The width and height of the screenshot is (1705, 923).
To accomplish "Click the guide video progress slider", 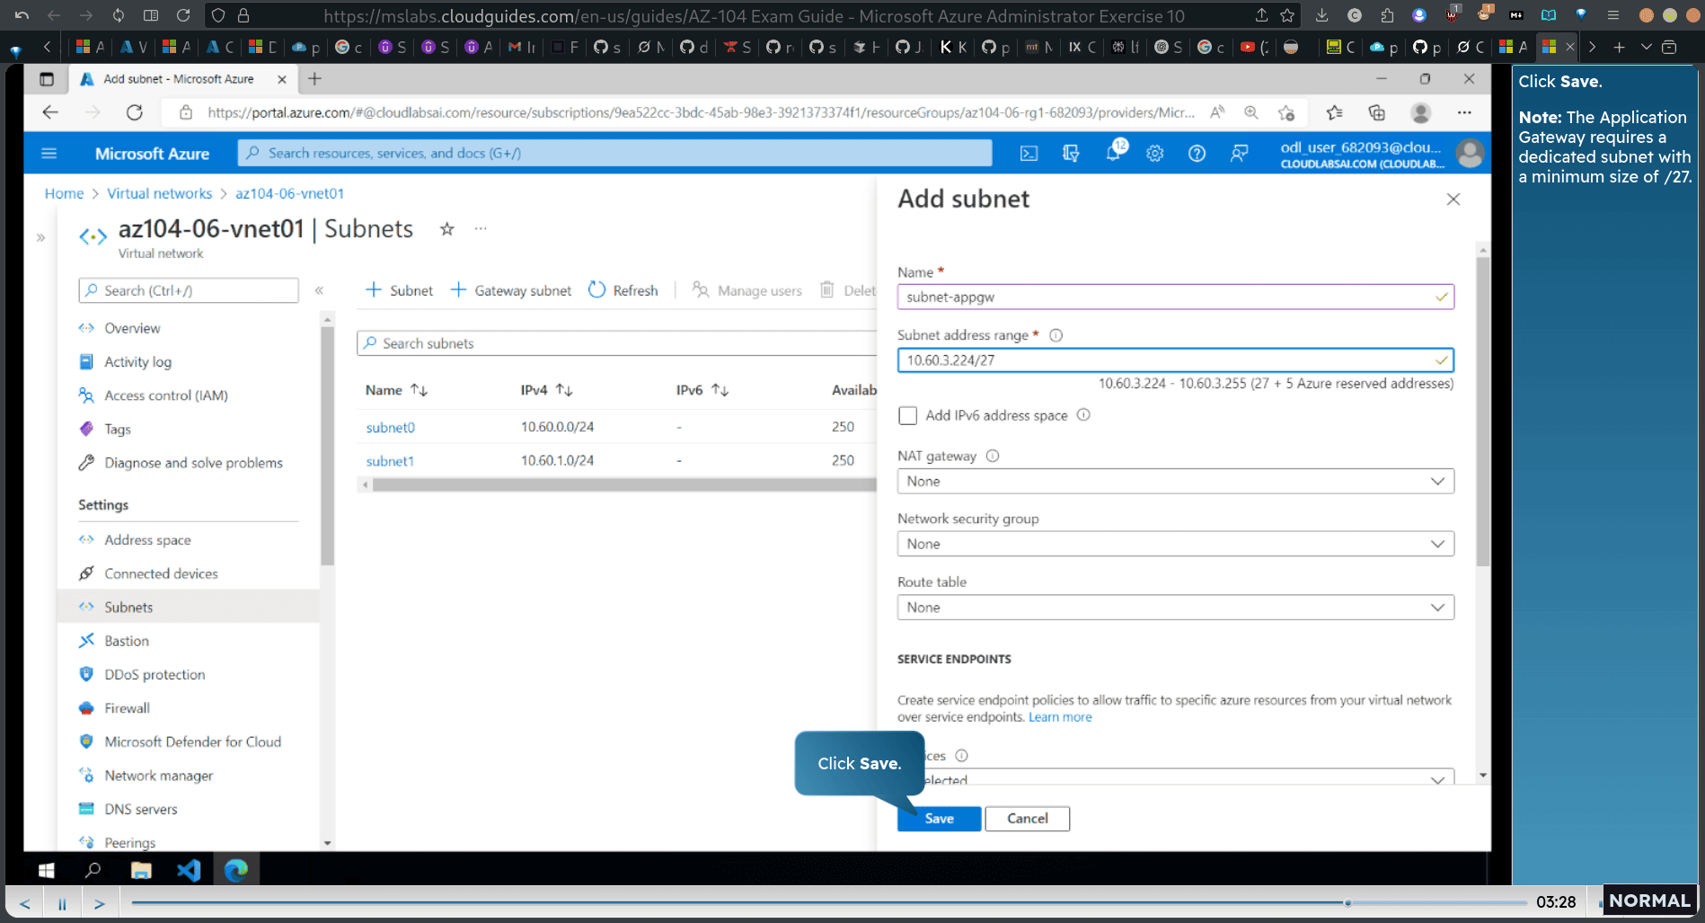I will pos(828,902).
